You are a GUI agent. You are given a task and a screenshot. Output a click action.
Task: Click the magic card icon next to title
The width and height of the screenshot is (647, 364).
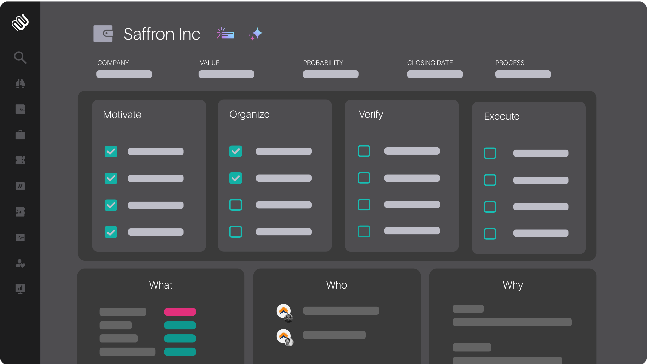click(225, 34)
